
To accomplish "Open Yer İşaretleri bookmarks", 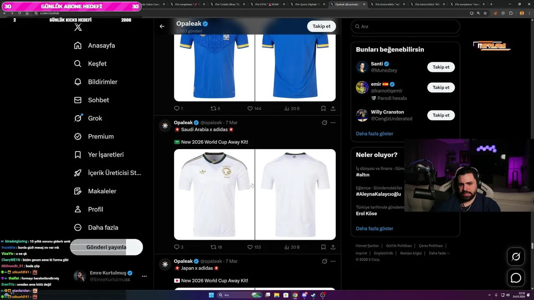I will pos(99,155).
